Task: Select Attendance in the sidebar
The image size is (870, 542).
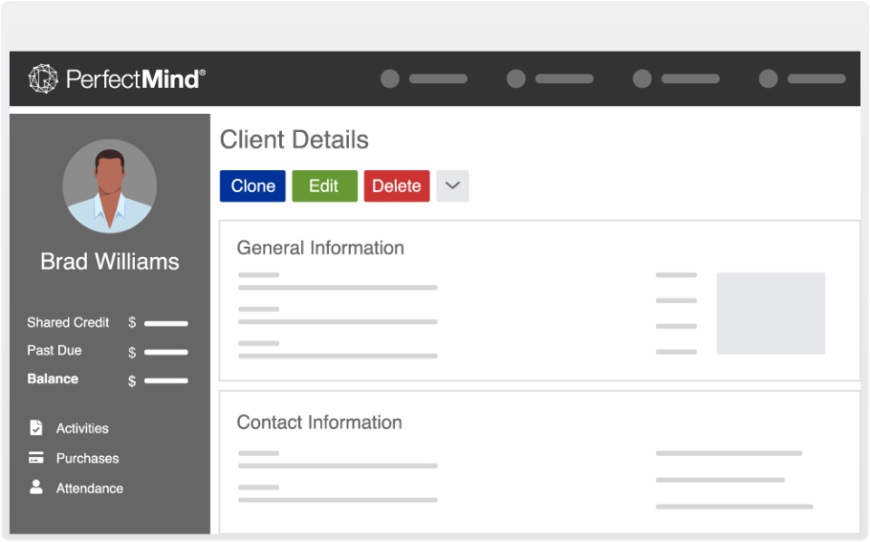Action: 89,488
